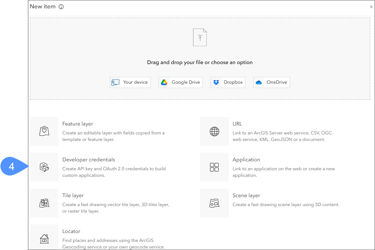Choose the Locator house icon
Image resolution: width=375 pixels, height=250 pixels.
[44, 238]
